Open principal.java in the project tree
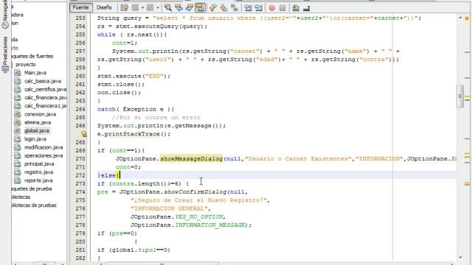 pos(39,163)
